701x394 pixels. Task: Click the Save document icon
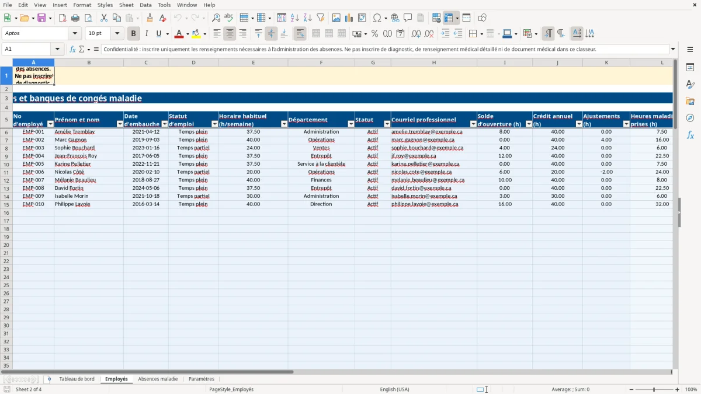coord(41,18)
